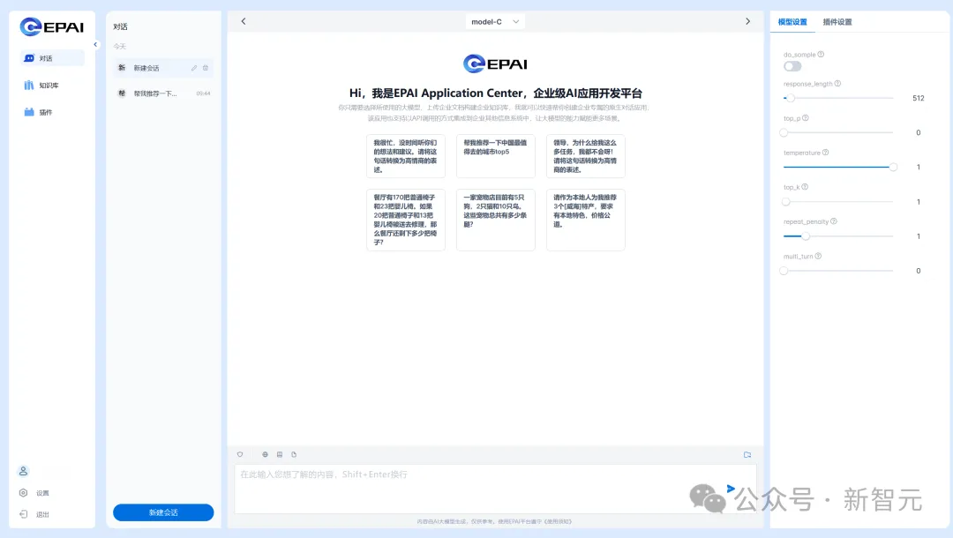Select the 领导，为什么给我这么多任务 prompt card
Viewport: 953px width, 538px height.
(x=585, y=156)
